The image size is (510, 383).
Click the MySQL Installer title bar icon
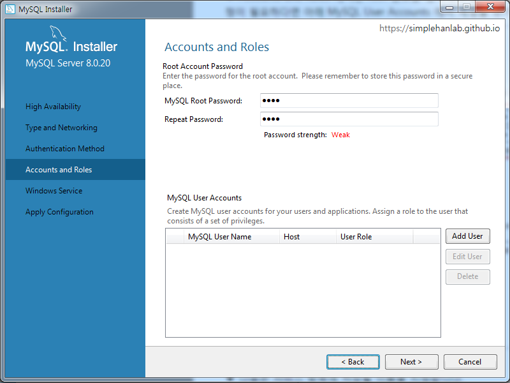coord(10,9)
